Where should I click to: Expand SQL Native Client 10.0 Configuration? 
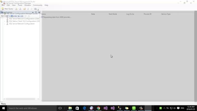tap(5, 21)
